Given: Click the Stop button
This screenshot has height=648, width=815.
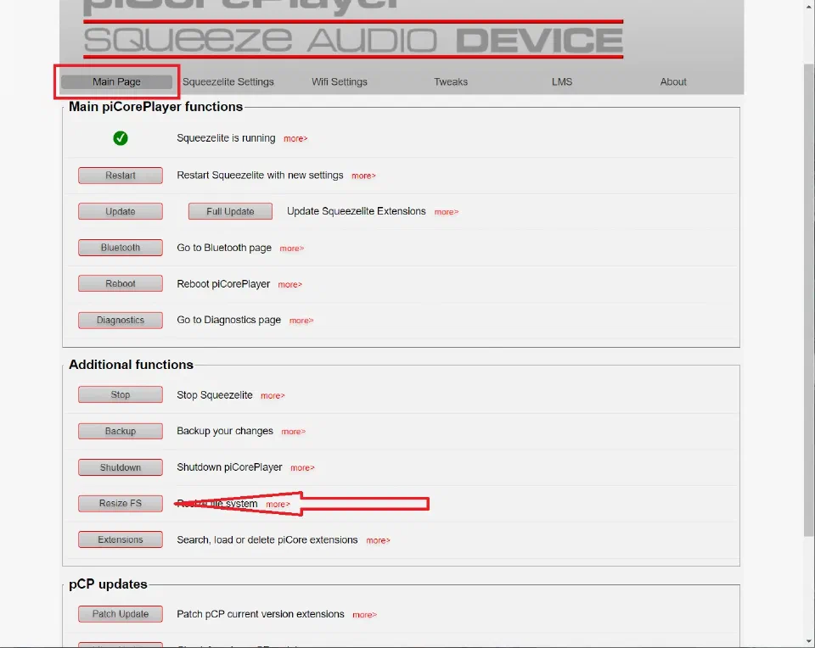Looking at the screenshot, I should 121,394.
